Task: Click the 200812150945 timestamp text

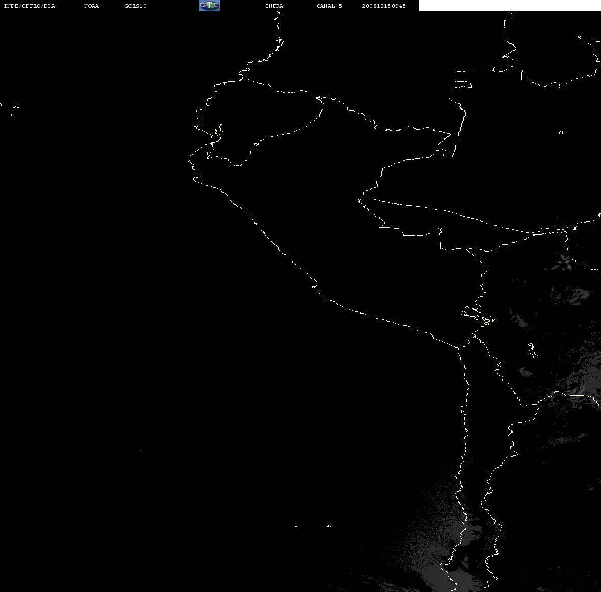Action: (x=384, y=6)
